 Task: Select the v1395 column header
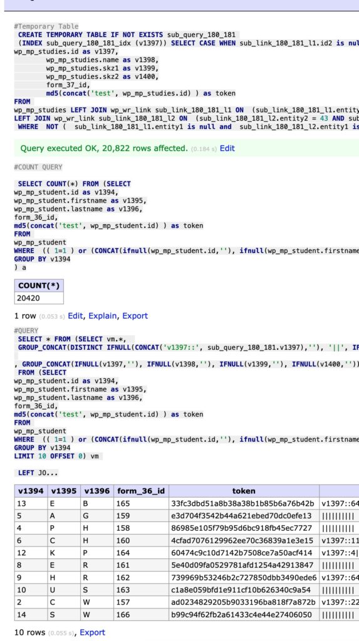pyautogui.click(x=64, y=491)
